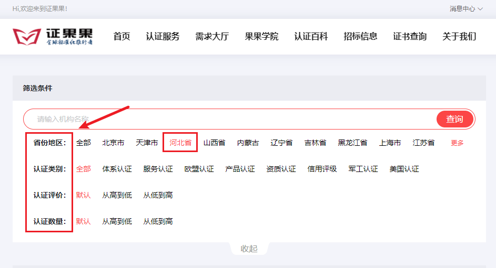This screenshot has height=268, width=496.
Task: Select 河北省 province filter
Action: [x=180, y=143]
